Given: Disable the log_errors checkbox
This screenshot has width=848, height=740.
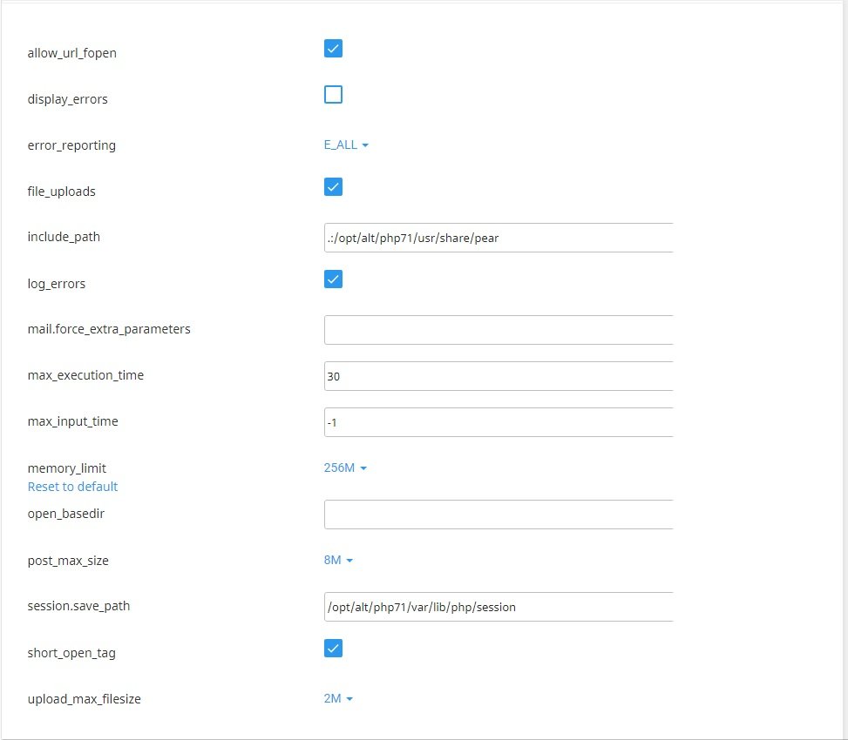Looking at the screenshot, I should coord(333,279).
